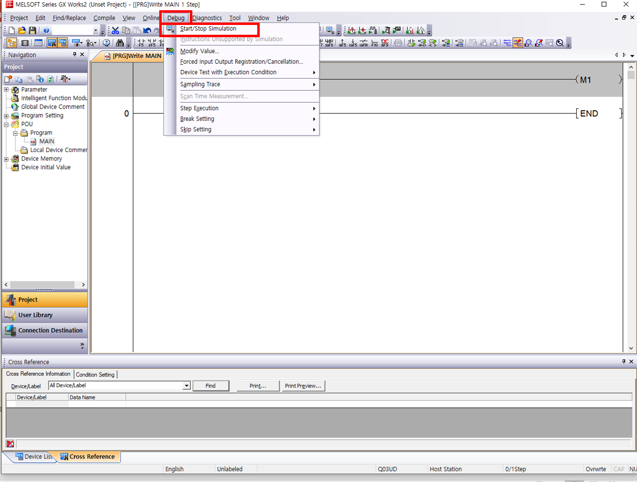Click the sF5 open branch contact icon
This screenshot has height=482, width=637.
tap(152, 43)
